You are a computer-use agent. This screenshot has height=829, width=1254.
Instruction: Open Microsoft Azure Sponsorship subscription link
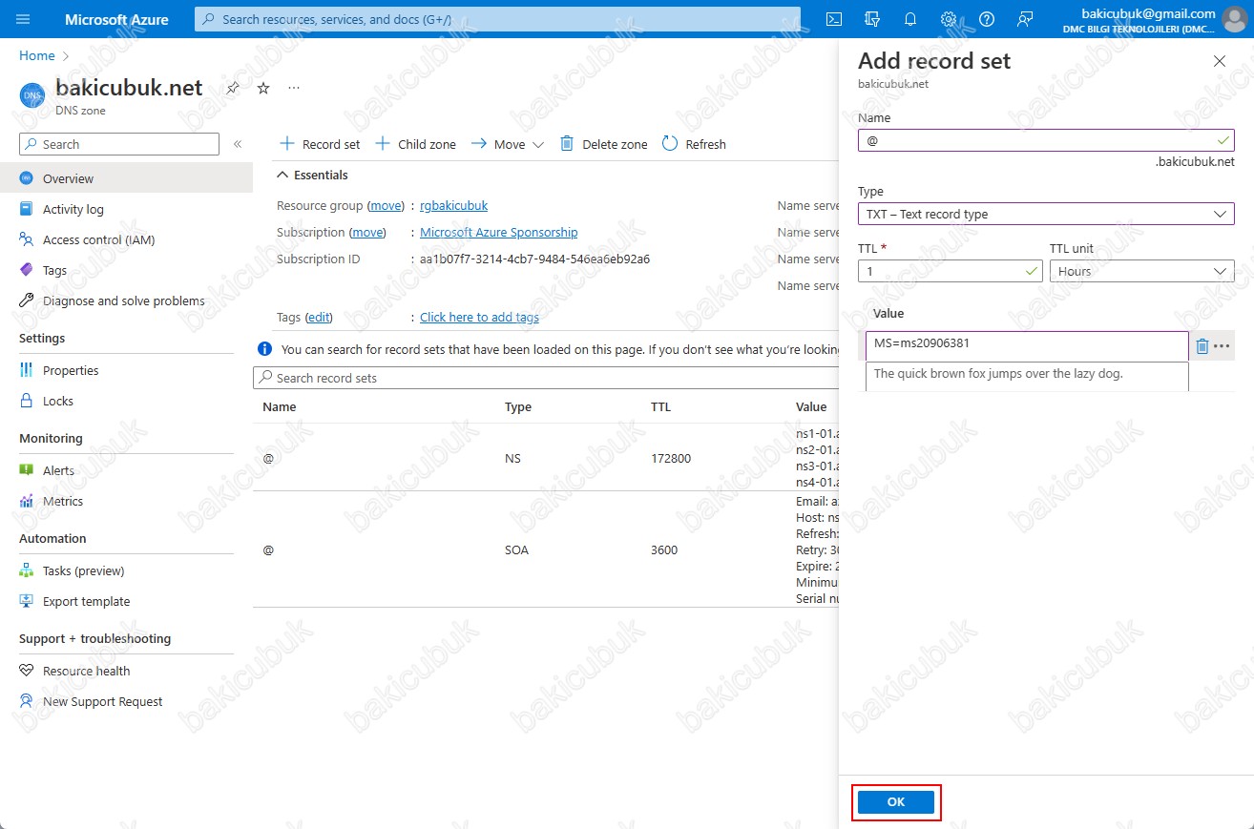click(498, 232)
